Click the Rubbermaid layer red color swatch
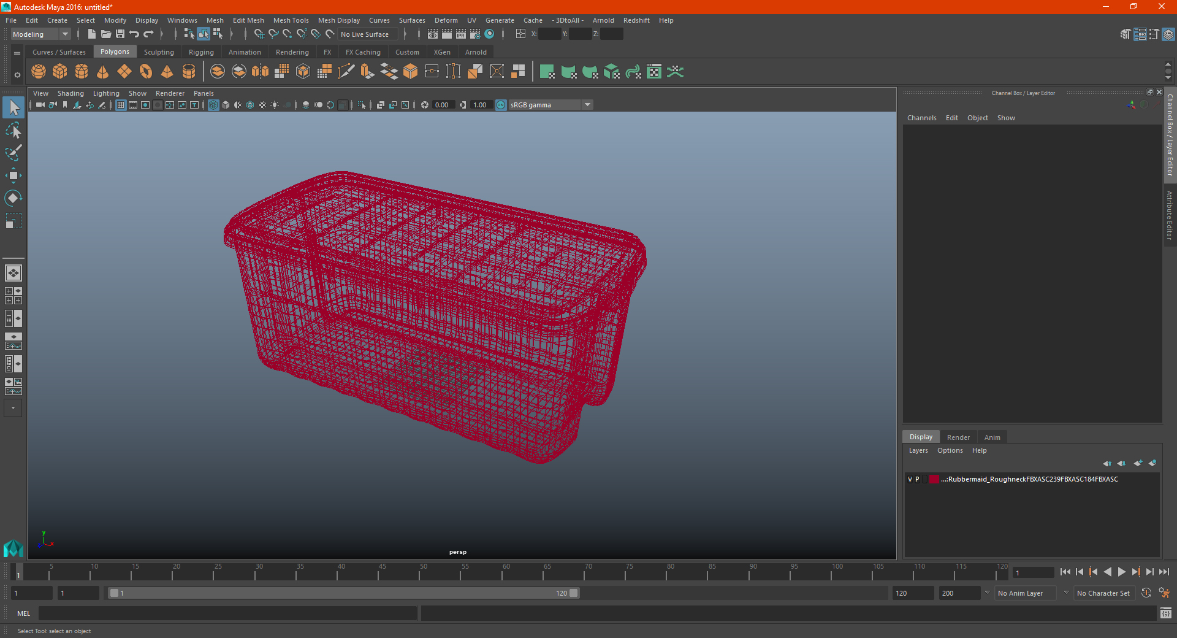1177x638 pixels. [934, 479]
